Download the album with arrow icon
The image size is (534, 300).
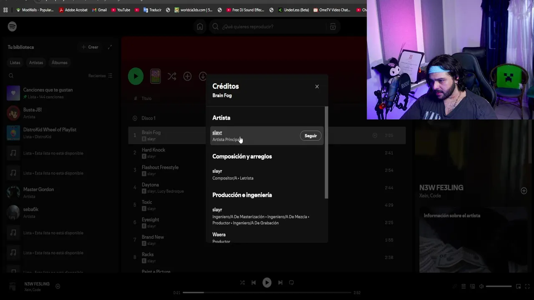[203, 76]
